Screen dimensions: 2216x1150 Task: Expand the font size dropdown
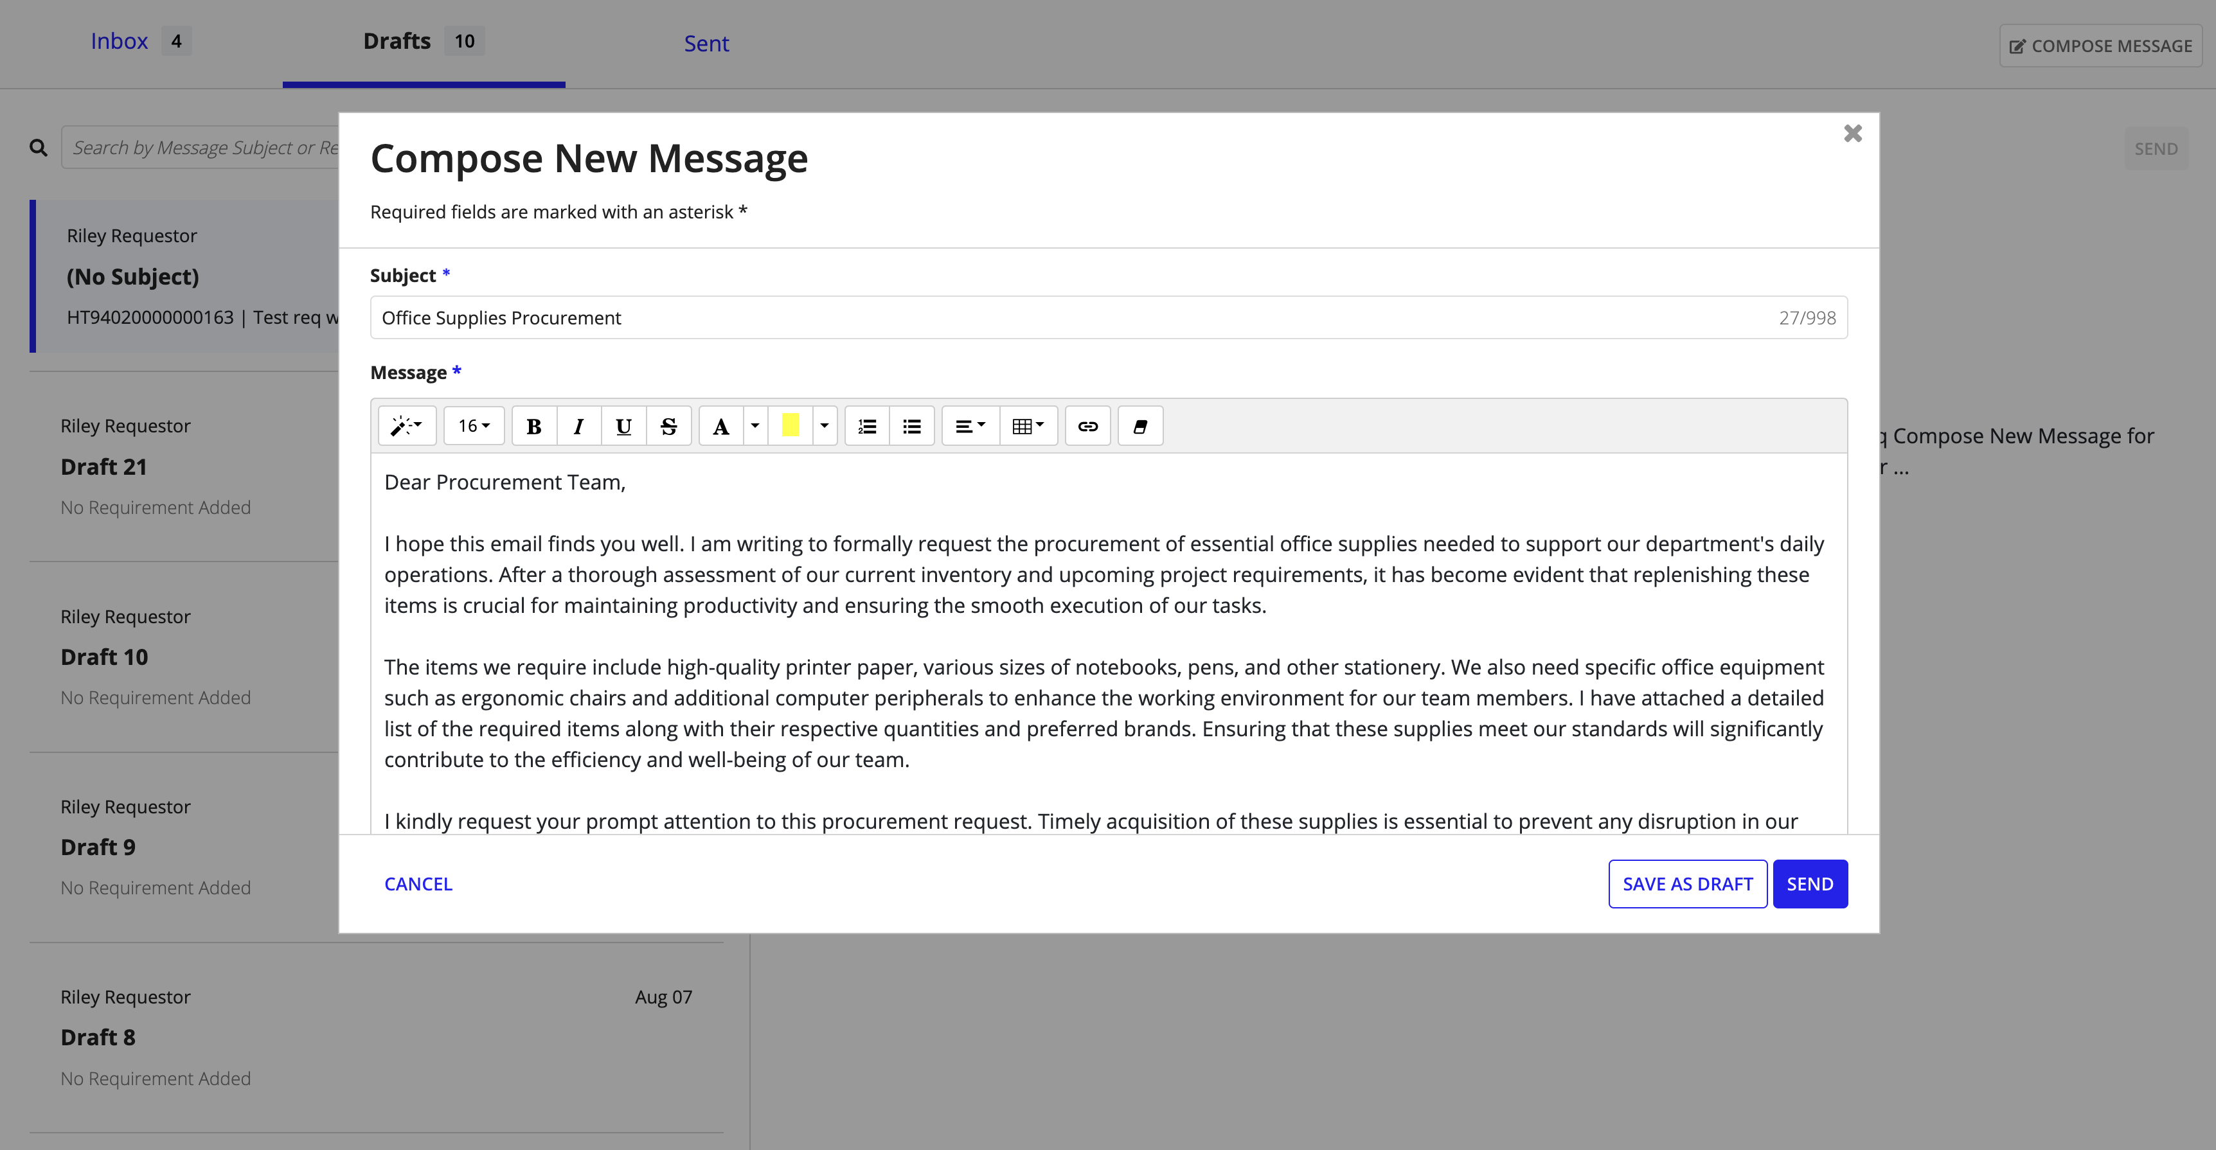(x=470, y=427)
